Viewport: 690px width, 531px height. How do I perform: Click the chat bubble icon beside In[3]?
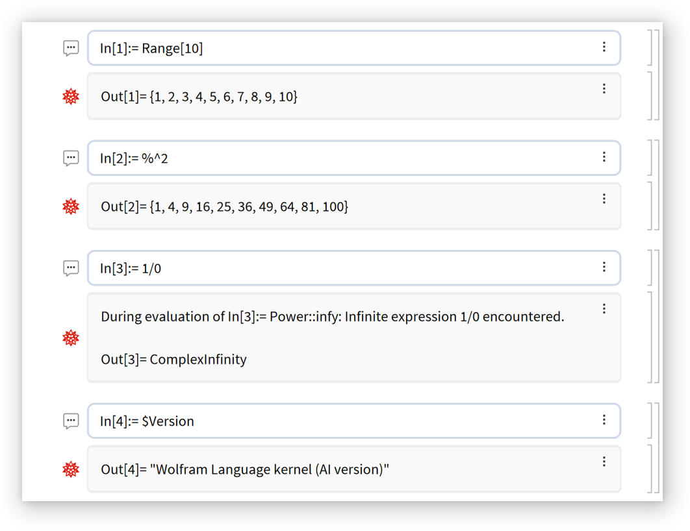coord(71,267)
